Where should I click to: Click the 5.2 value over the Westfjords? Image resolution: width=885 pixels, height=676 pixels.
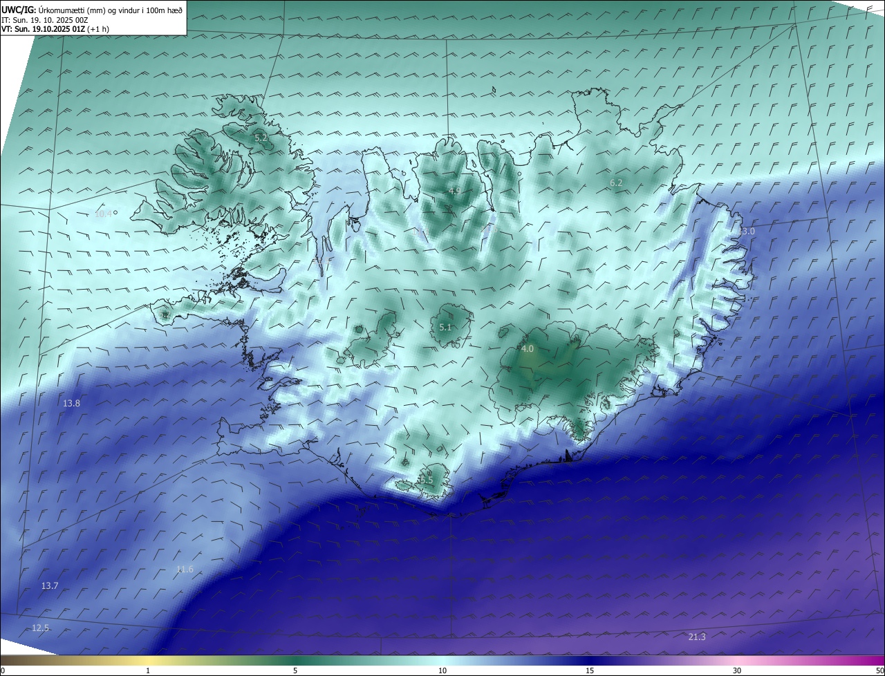[x=261, y=138]
